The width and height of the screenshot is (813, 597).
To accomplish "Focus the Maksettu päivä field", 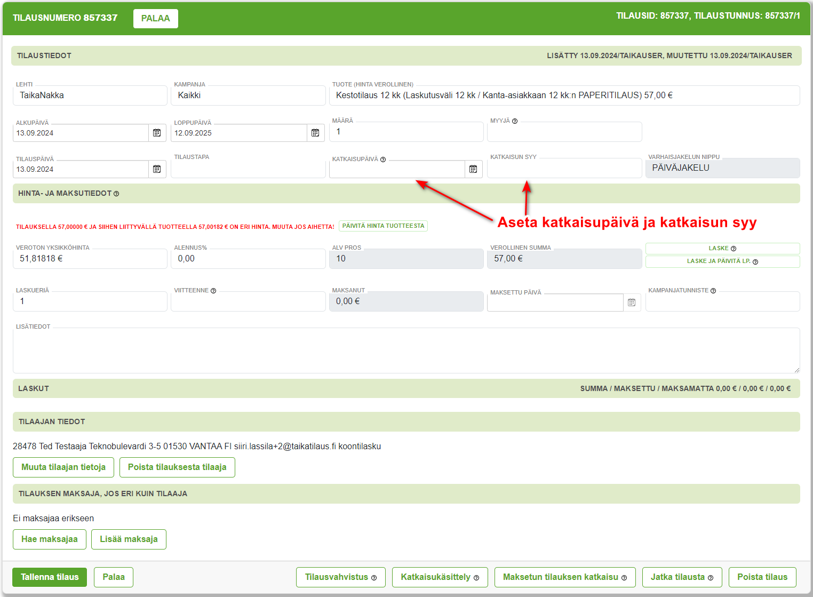I will point(555,303).
